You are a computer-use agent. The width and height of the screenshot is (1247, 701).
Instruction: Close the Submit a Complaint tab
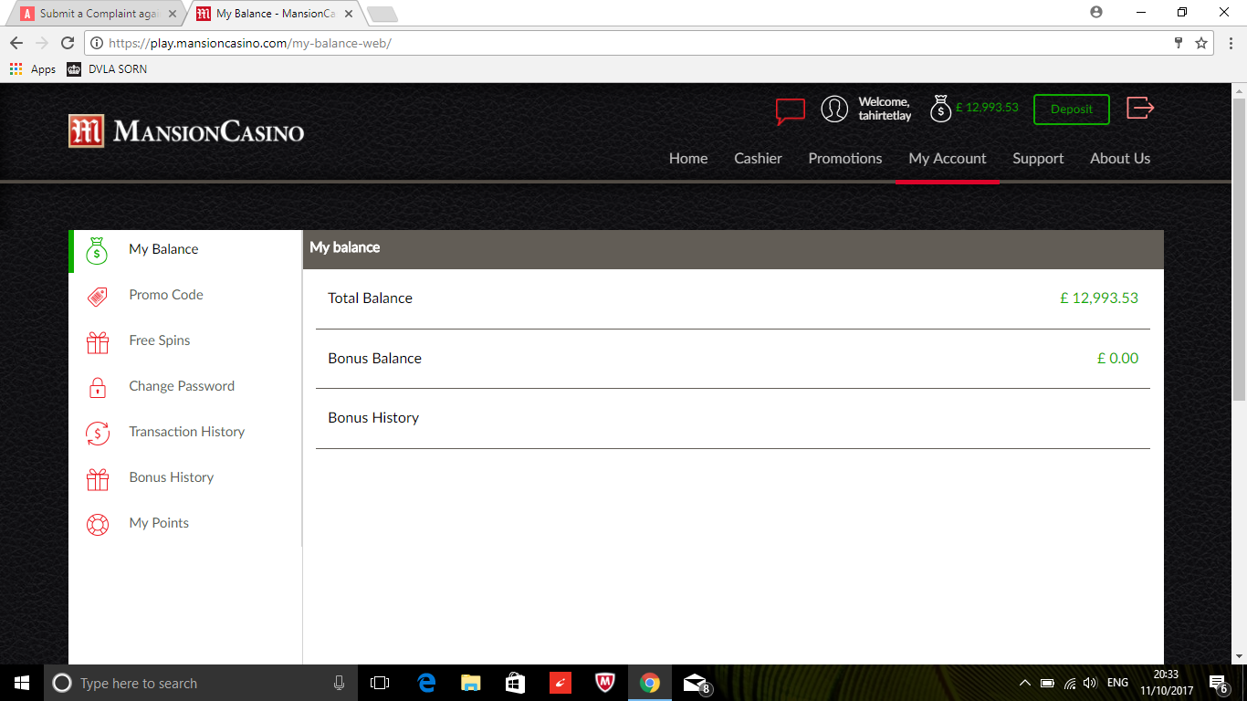tap(173, 14)
